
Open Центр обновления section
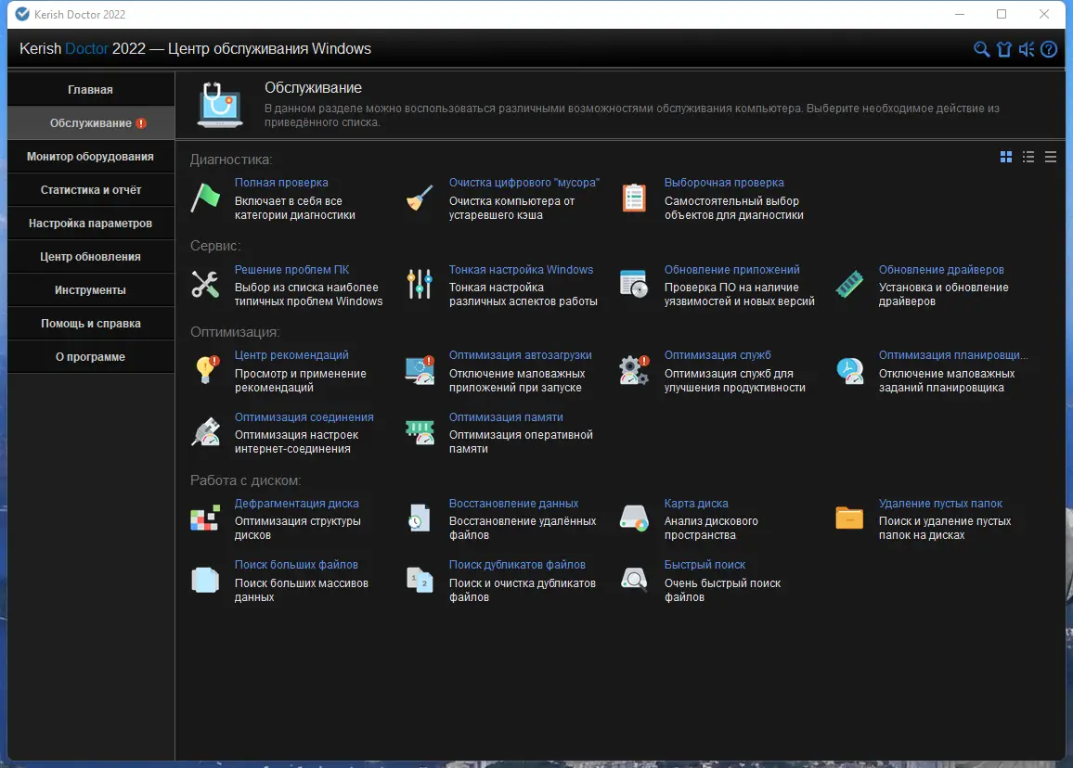pos(90,256)
